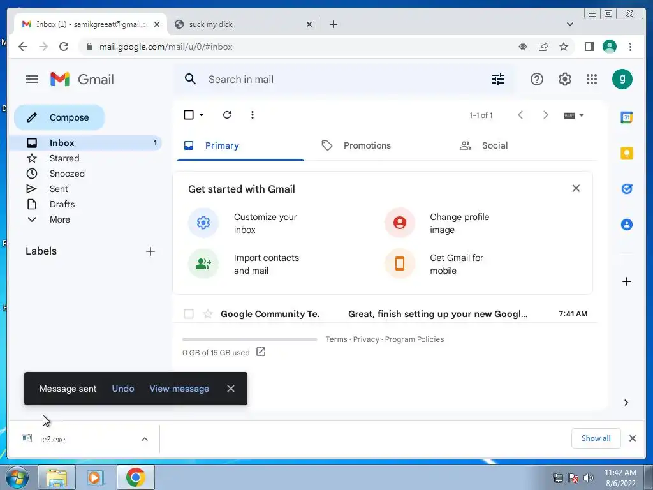This screenshot has height=490, width=653.
Task: Go back in Chrome
Action: [23, 47]
